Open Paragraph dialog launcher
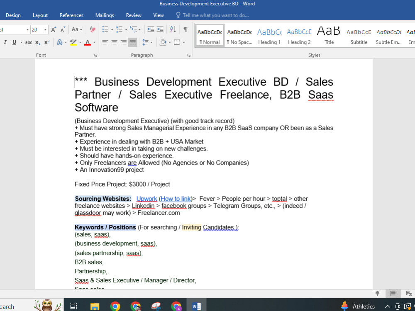 (189, 55)
